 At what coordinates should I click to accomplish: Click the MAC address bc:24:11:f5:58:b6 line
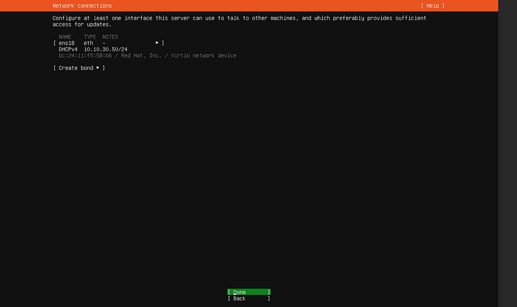(147, 55)
